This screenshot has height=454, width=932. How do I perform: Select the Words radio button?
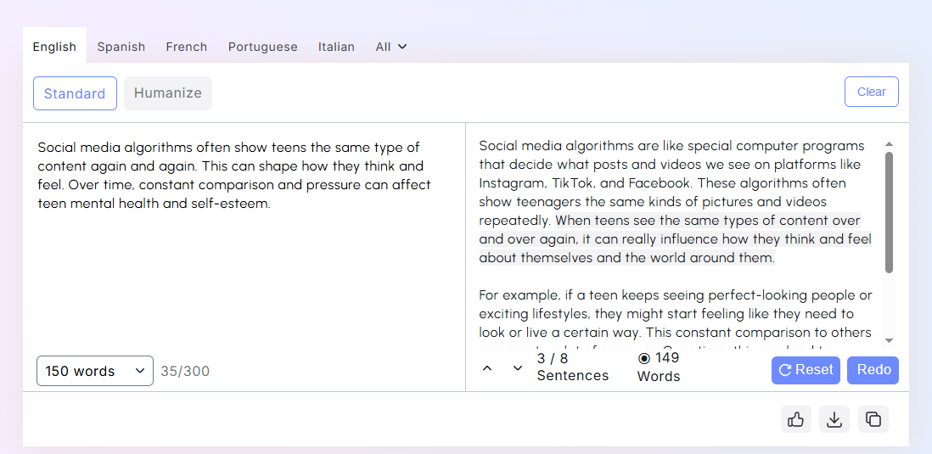(644, 358)
